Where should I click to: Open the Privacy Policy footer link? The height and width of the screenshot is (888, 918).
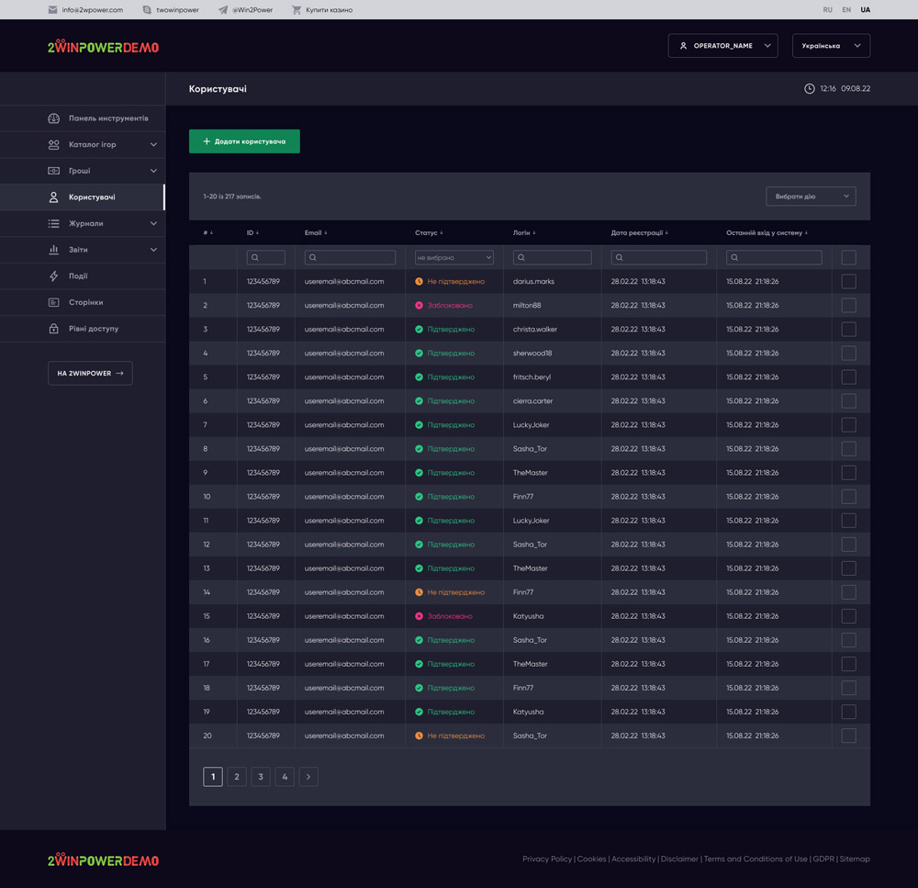point(546,860)
